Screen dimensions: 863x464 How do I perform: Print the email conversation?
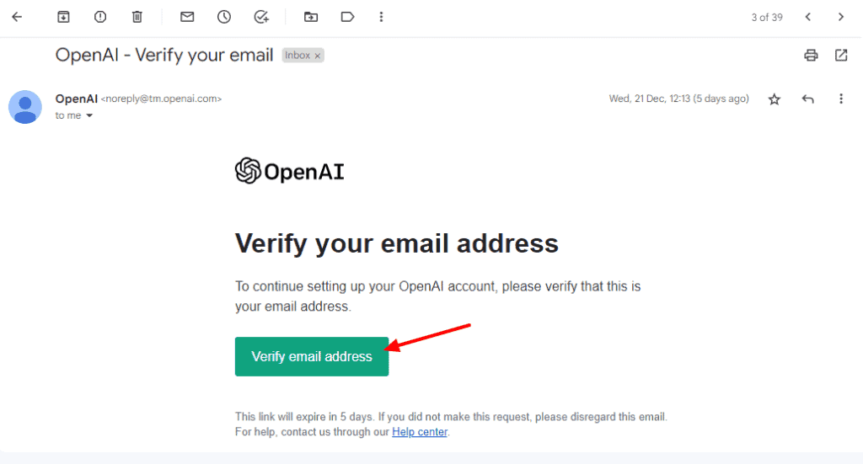[811, 56]
